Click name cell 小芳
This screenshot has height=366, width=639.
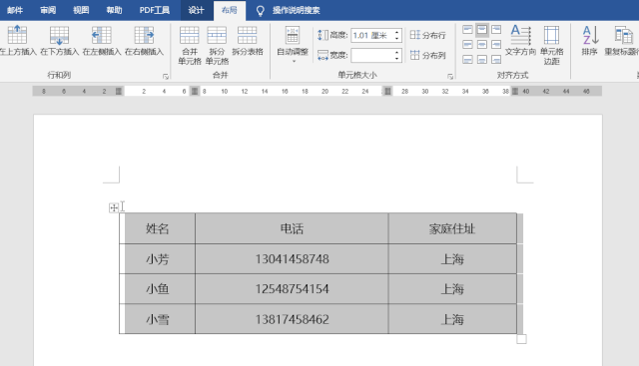(158, 259)
